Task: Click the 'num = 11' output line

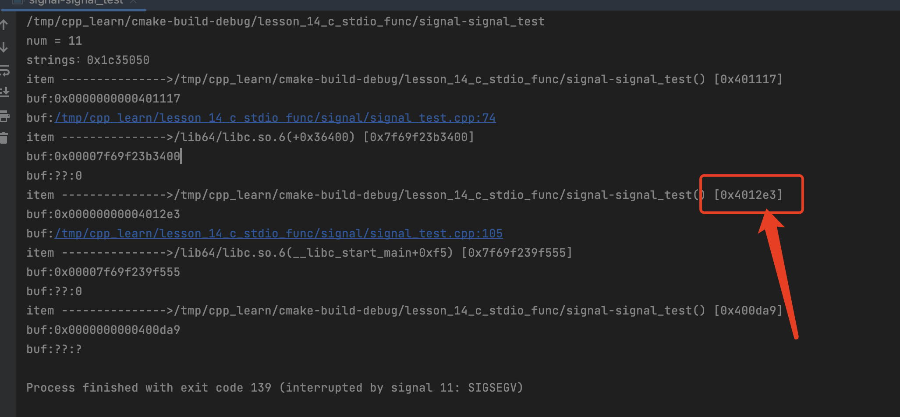Action: (54, 41)
